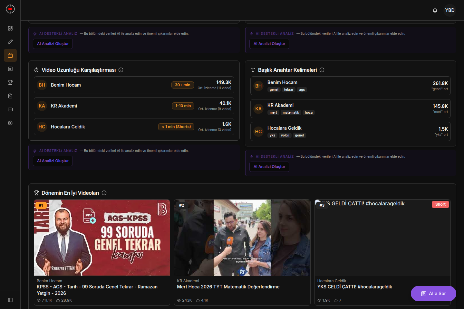Click the 'genel' tag under Benim Hocam

click(274, 90)
